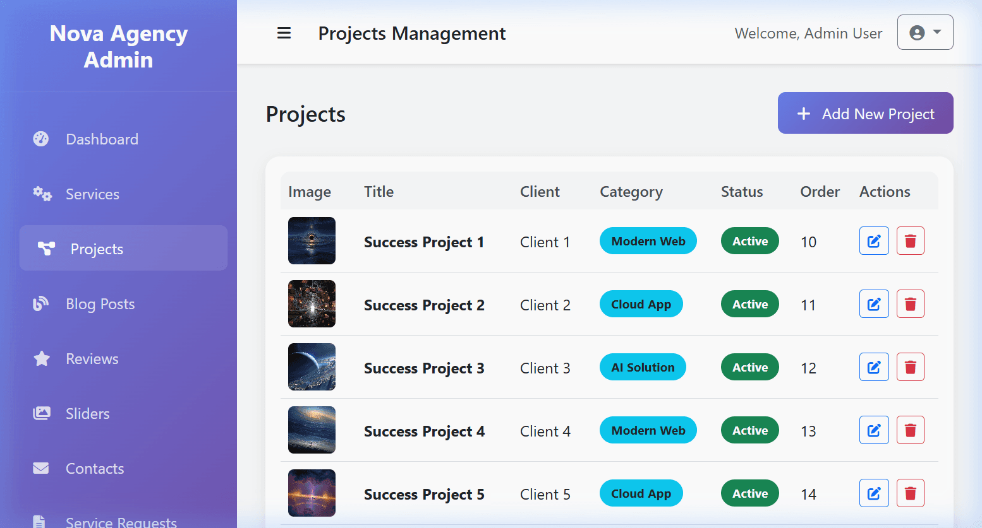Image resolution: width=982 pixels, height=528 pixels.
Task: Toggle the sidebar hamburger menu icon
Action: tap(284, 33)
